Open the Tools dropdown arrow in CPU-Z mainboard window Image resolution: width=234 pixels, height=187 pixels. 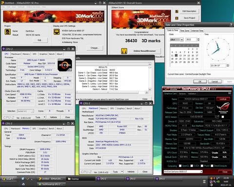(x=122, y=171)
